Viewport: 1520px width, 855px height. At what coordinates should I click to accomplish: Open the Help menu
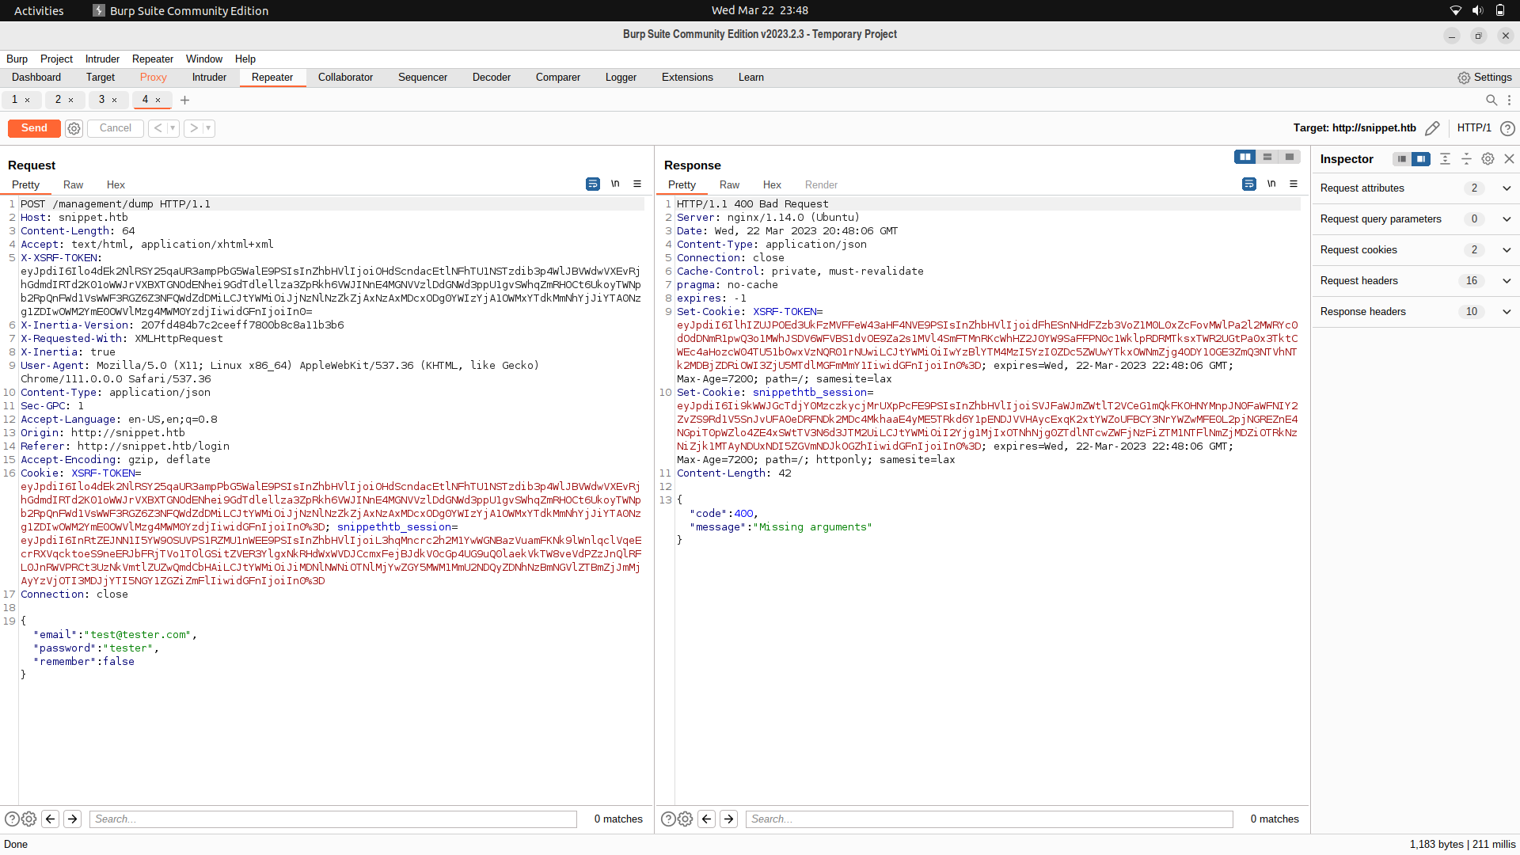(x=245, y=59)
